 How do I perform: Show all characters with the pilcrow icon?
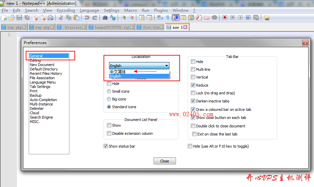167,18
